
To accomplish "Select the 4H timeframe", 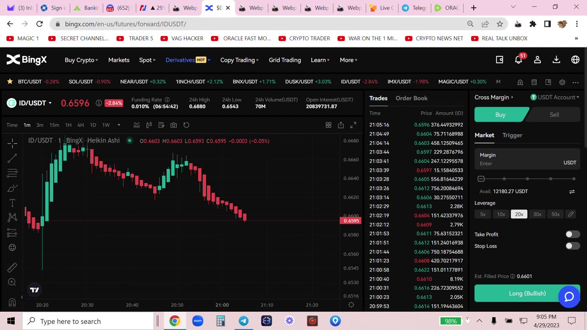I will pyautogui.click(x=81, y=125).
